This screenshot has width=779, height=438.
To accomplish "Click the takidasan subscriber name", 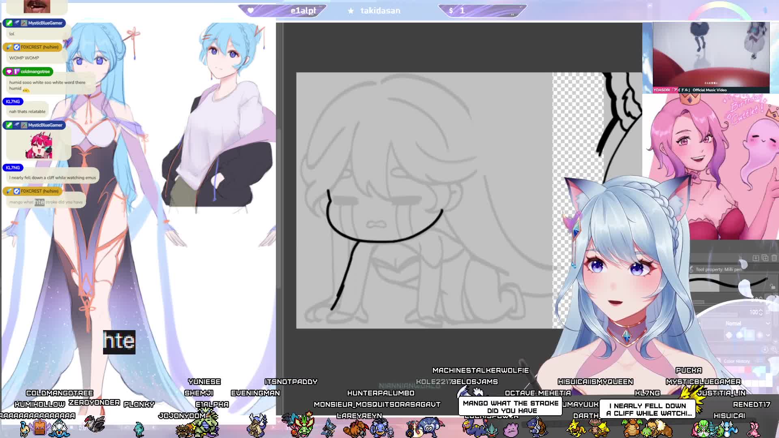I will point(380,11).
